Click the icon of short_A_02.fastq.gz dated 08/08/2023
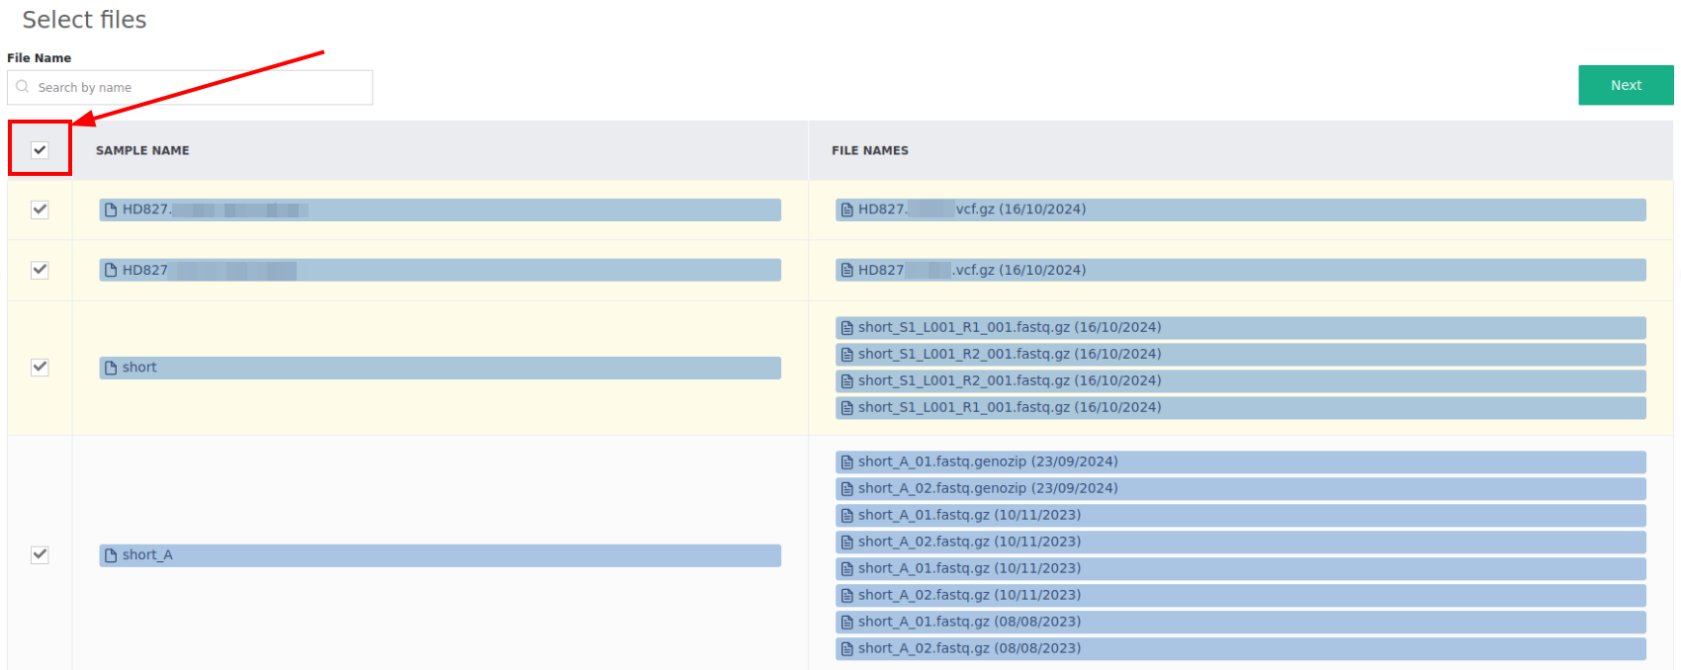The image size is (1681, 670). pyautogui.click(x=846, y=649)
